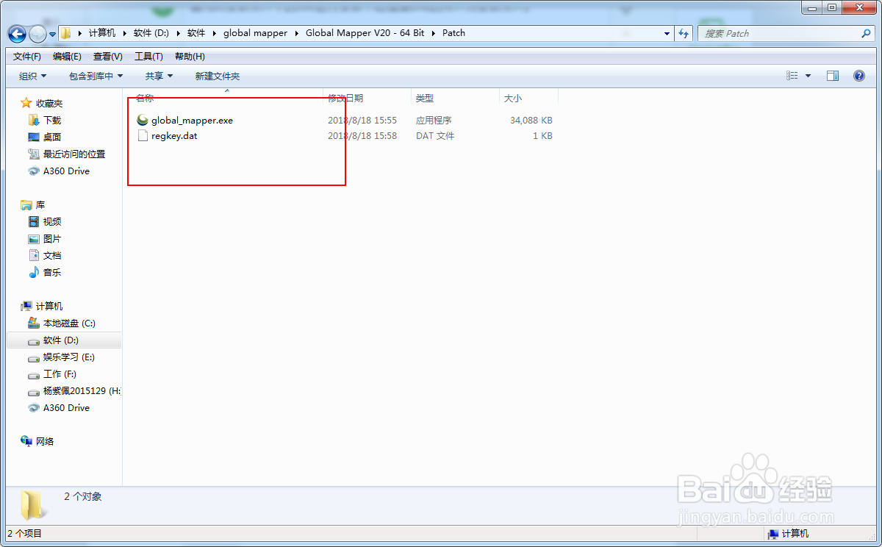Open the view options dropdown arrow

tap(808, 76)
